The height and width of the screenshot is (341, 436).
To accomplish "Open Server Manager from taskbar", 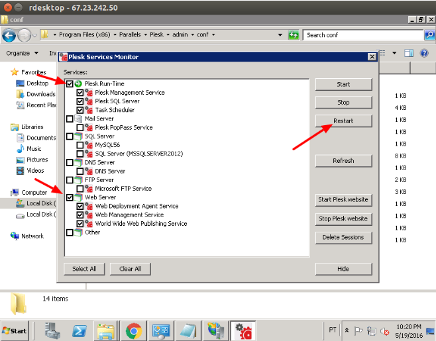I will point(52,330).
